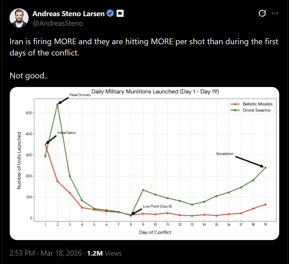Visit the @AndreasSteno handle link
Image resolution: width=289 pixels, height=264 pixels.
[x=58, y=23]
